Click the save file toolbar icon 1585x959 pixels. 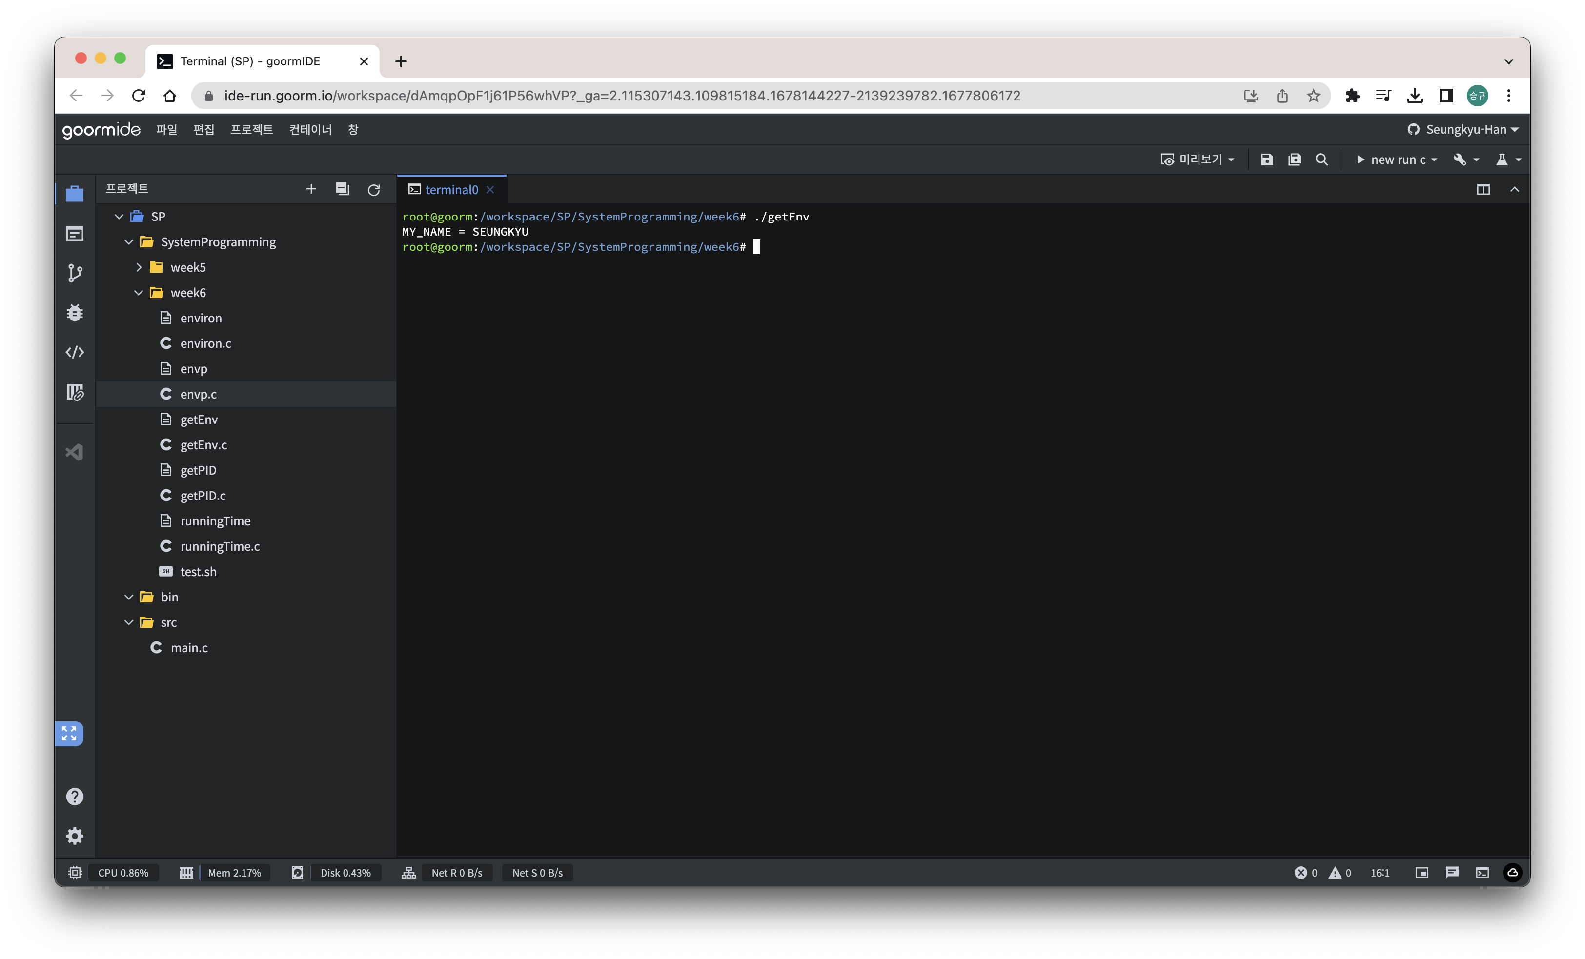(1267, 160)
